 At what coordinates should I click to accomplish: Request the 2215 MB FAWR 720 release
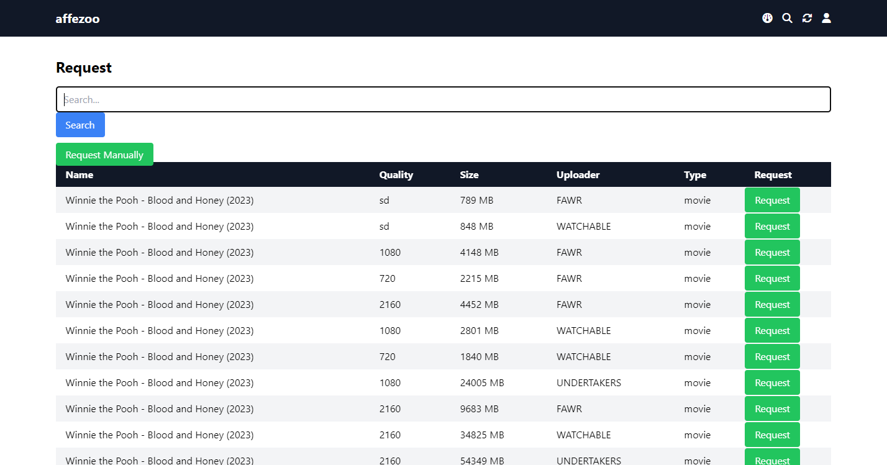[772, 278]
